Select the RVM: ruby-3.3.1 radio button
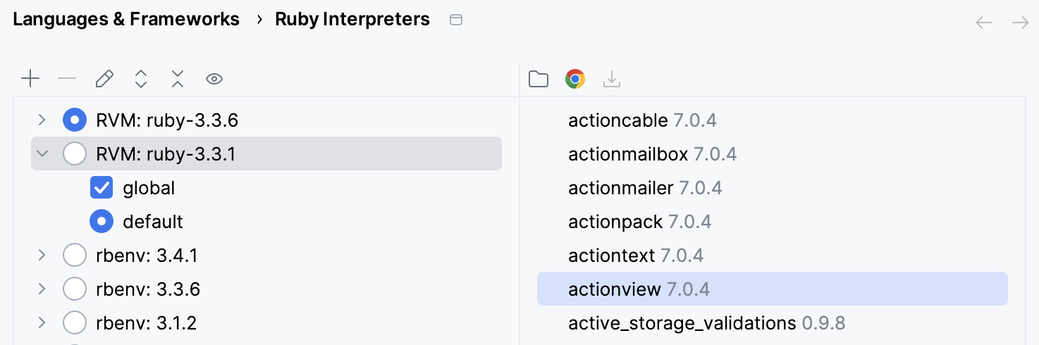Image resolution: width=1039 pixels, height=345 pixels. pos(75,154)
